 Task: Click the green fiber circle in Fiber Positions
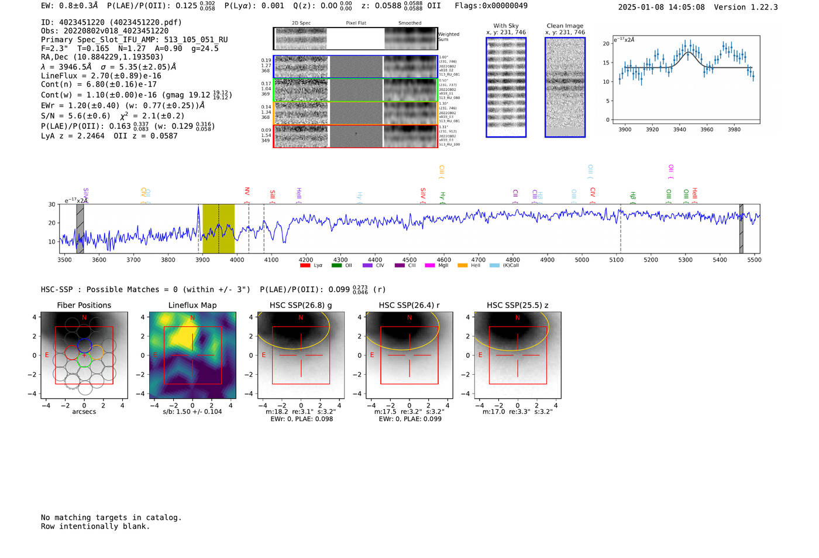84,360
